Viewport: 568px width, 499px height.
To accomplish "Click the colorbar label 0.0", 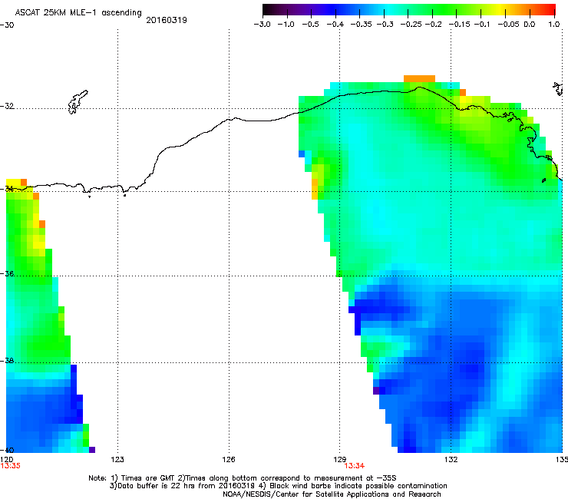I will tap(530, 25).
